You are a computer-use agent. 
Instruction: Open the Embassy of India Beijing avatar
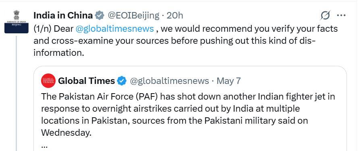17,22
